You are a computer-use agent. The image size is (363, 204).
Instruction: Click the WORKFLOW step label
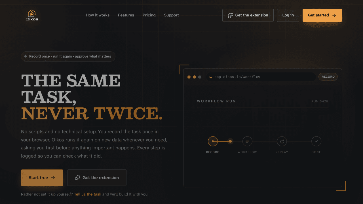[x=247, y=152]
